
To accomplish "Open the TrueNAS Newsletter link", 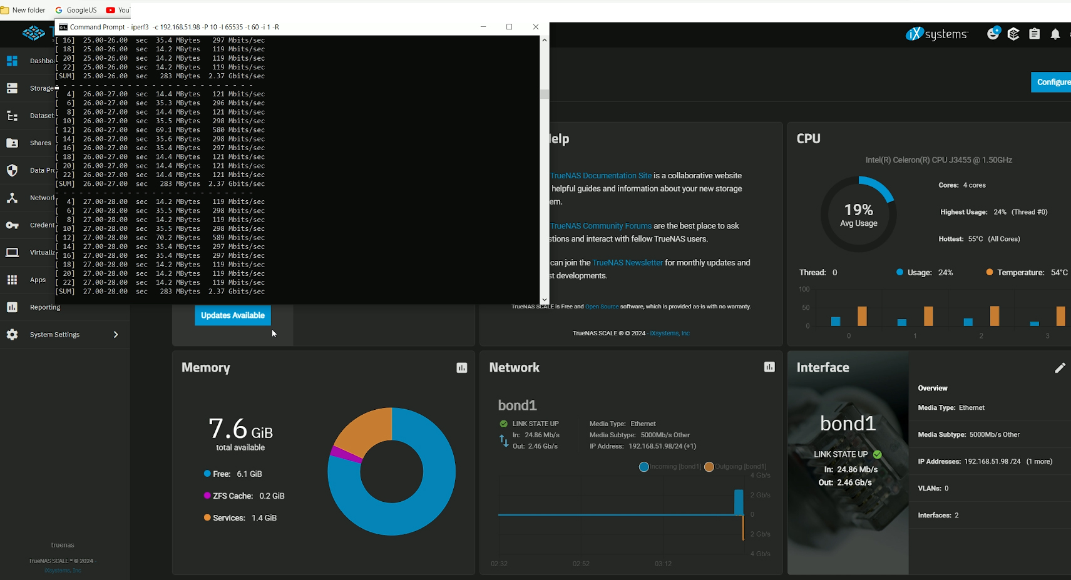I will tap(627, 263).
